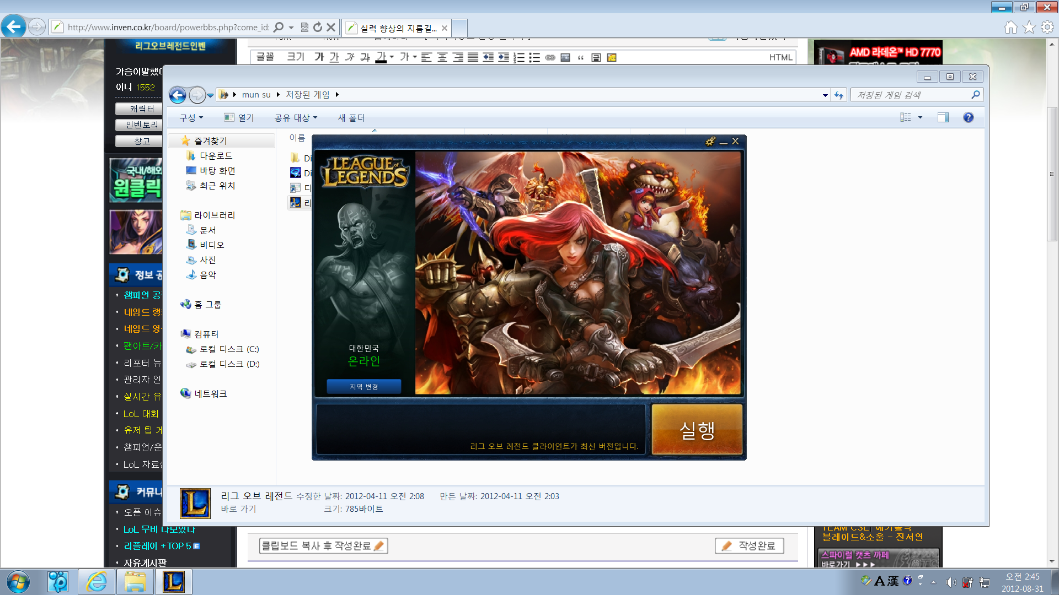Insert numbered list in editor
The image size is (1059, 595).
point(519,57)
